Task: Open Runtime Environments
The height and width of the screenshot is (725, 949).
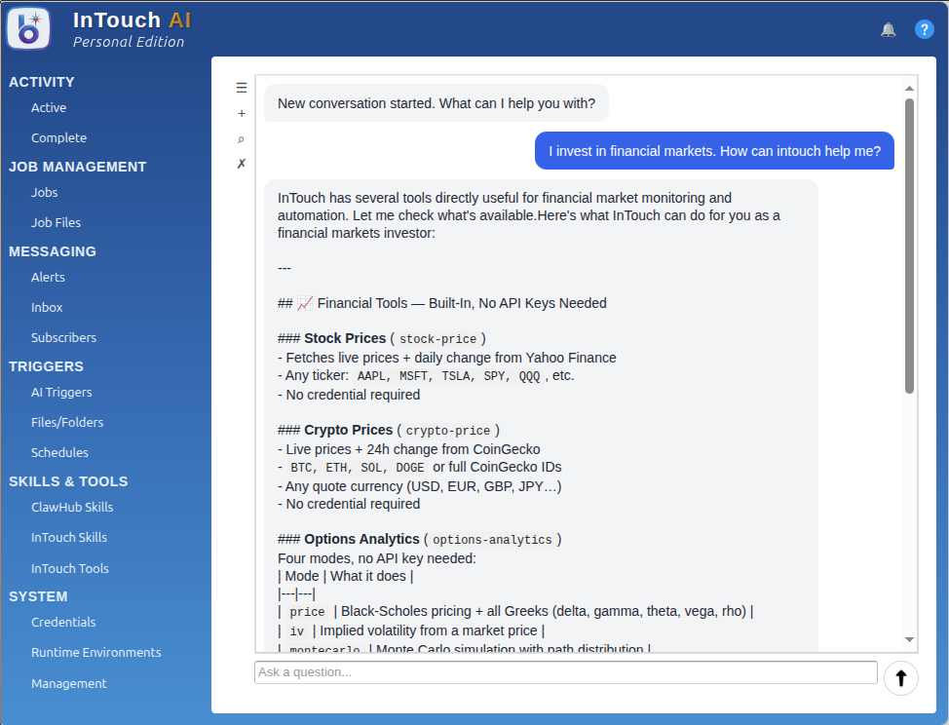Action: (x=96, y=652)
